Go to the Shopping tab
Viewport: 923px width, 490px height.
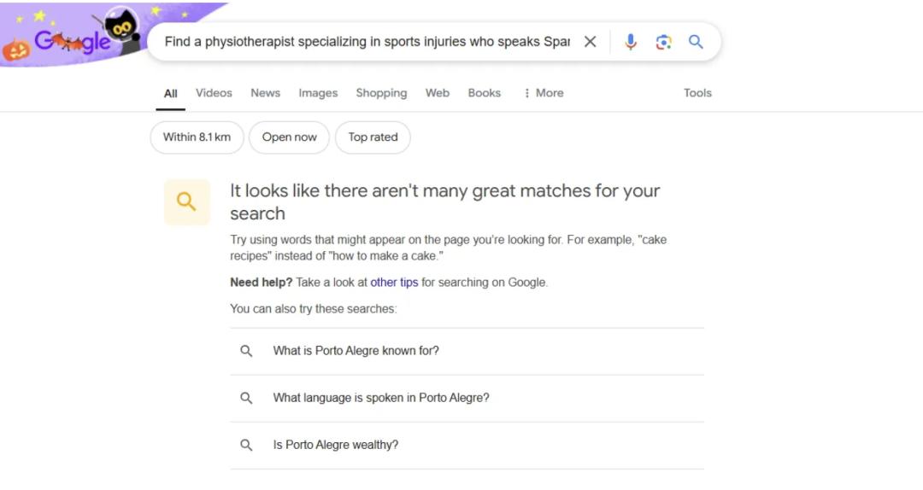point(381,93)
